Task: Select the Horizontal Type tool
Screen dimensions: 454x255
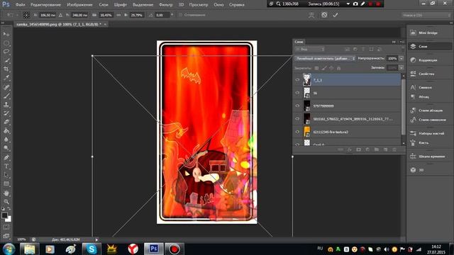Action: tap(6, 166)
